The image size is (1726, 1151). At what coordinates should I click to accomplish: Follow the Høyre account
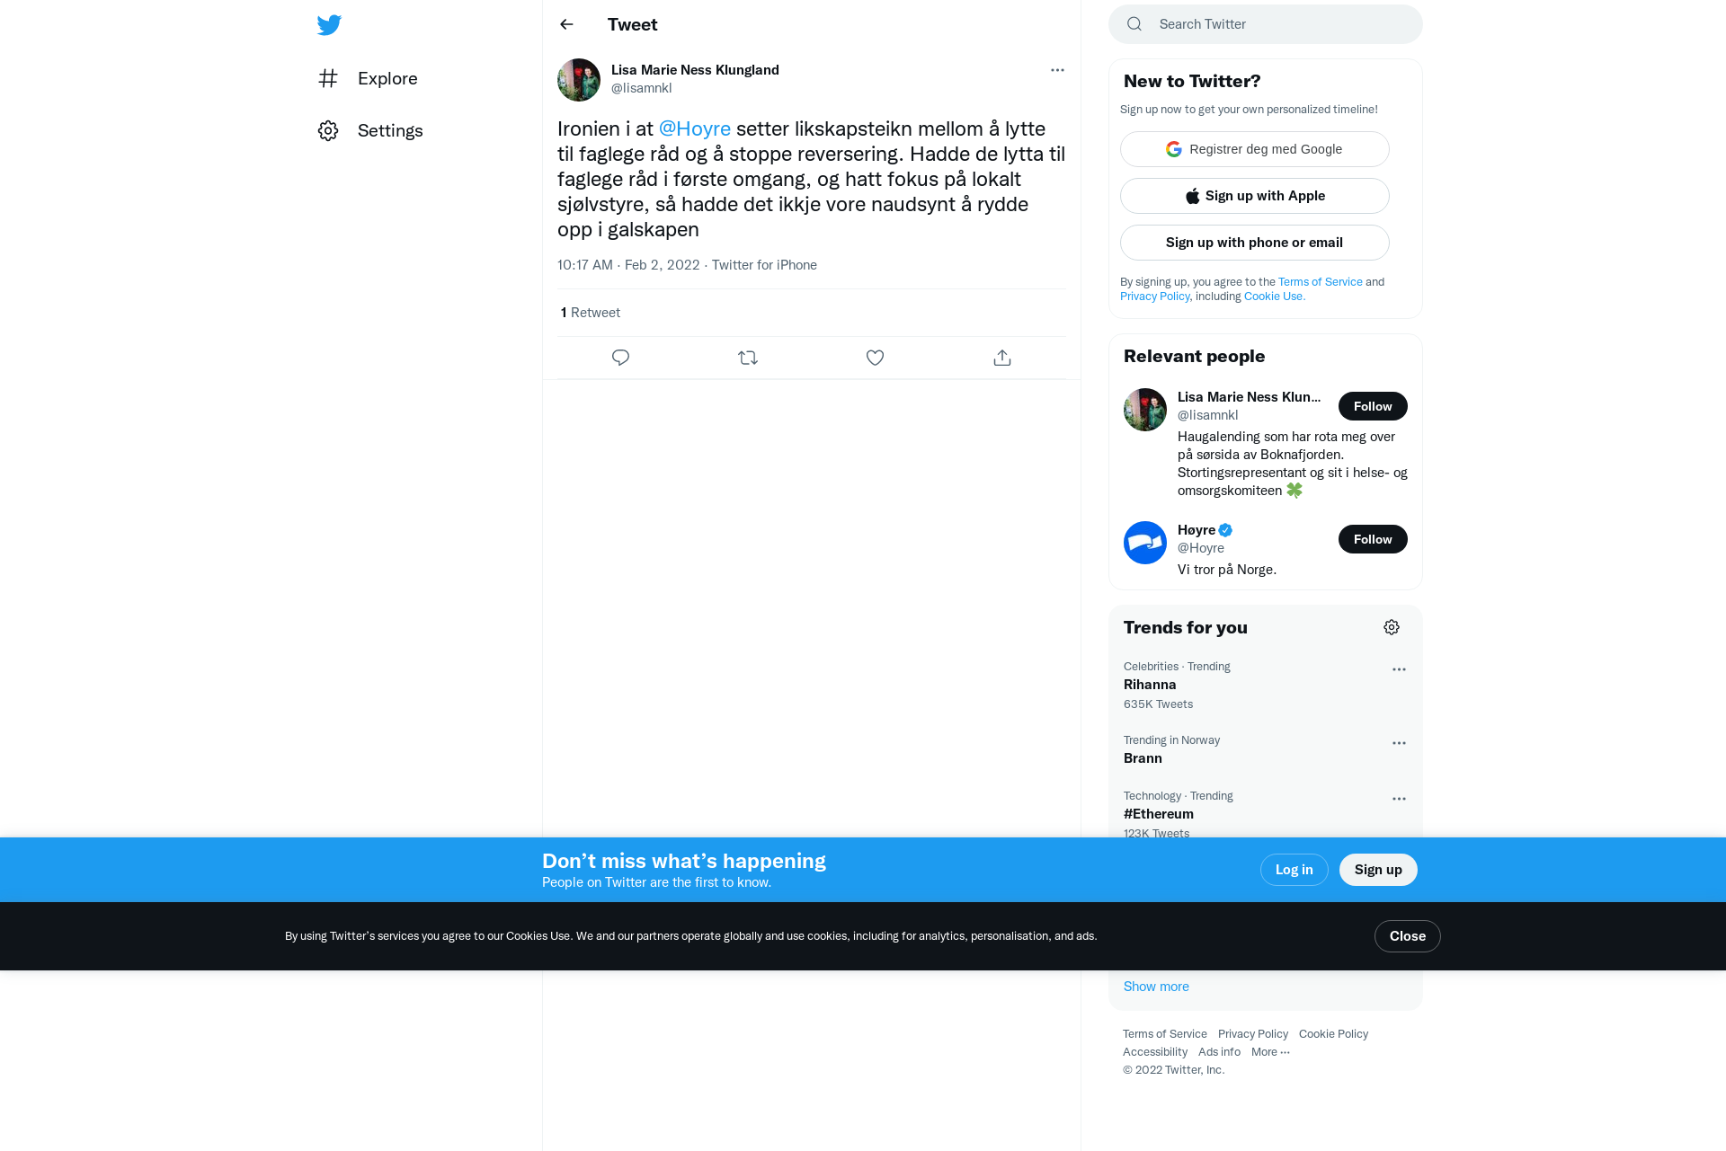[1373, 539]
